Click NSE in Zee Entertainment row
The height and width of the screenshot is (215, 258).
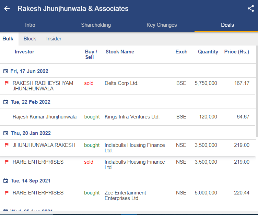click(x=181, y=193)
